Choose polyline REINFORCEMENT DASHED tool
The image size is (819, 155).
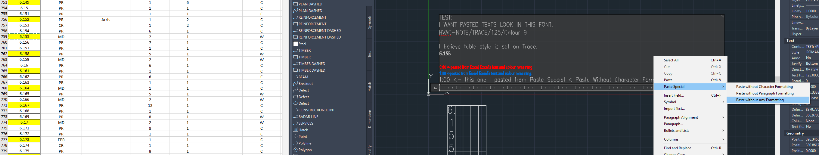[x=317, y=31]
